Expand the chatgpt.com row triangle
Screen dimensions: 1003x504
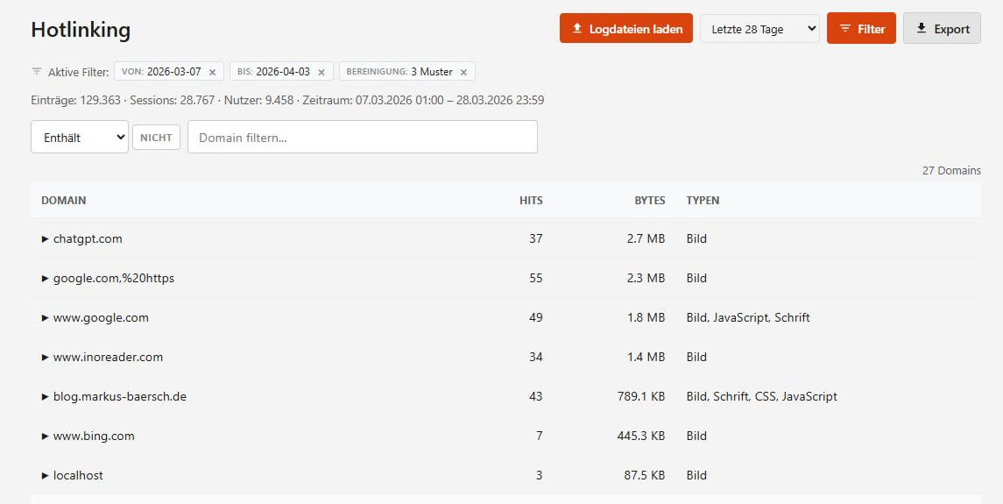tap(46, 238)
